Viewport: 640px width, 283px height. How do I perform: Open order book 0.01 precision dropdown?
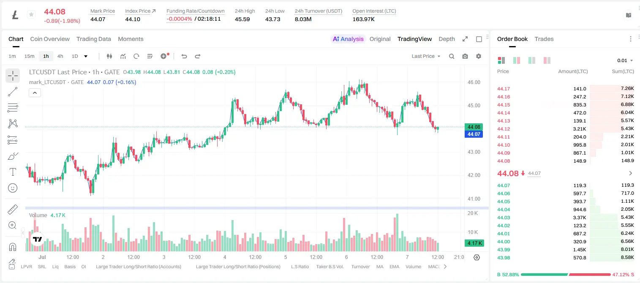625,60
